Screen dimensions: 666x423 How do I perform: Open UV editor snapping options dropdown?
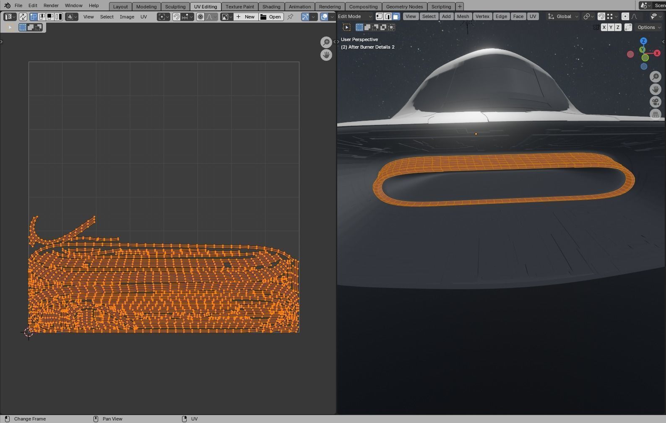click(x=187, y=17)
